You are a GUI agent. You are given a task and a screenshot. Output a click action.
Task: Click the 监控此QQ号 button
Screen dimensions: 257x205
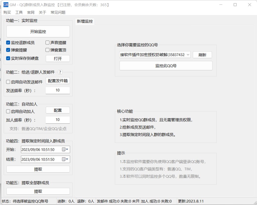pyautogui.click(x=166, y=66)
